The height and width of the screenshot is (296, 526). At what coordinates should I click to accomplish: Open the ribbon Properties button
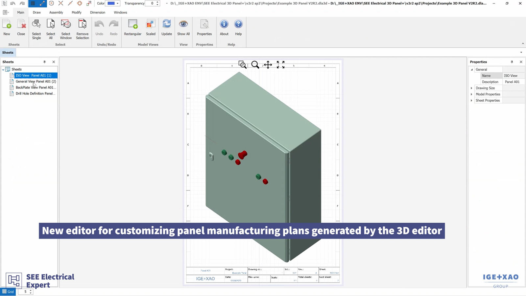204,28
